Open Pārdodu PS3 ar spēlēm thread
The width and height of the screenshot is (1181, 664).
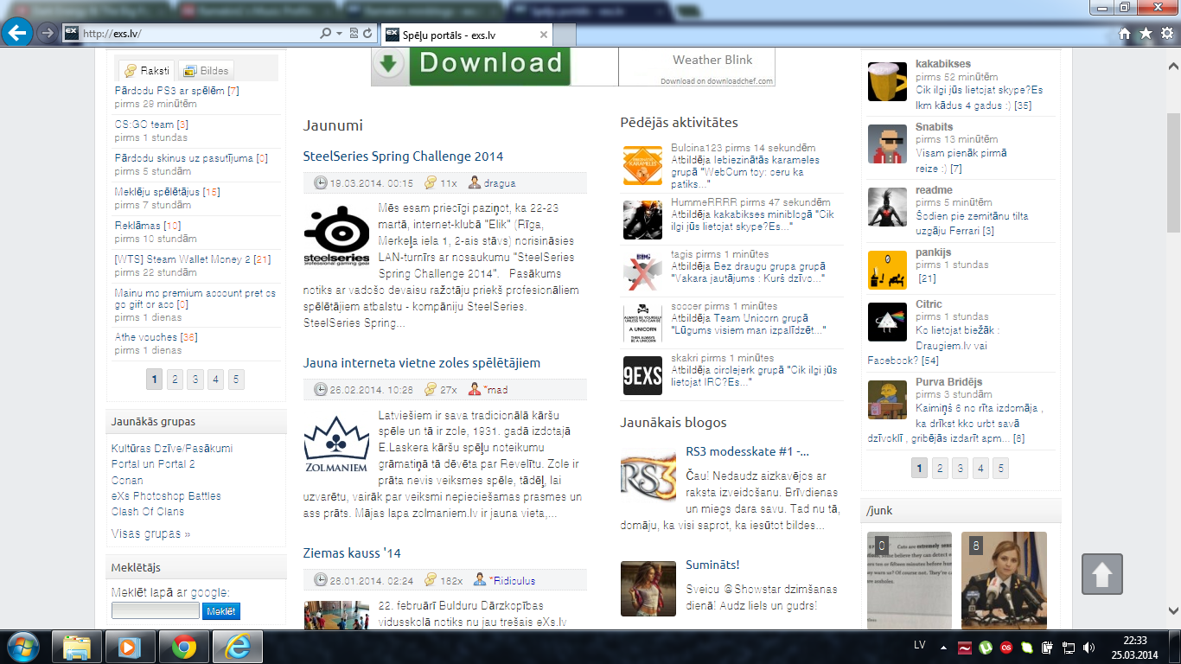(x=169, y=91)
